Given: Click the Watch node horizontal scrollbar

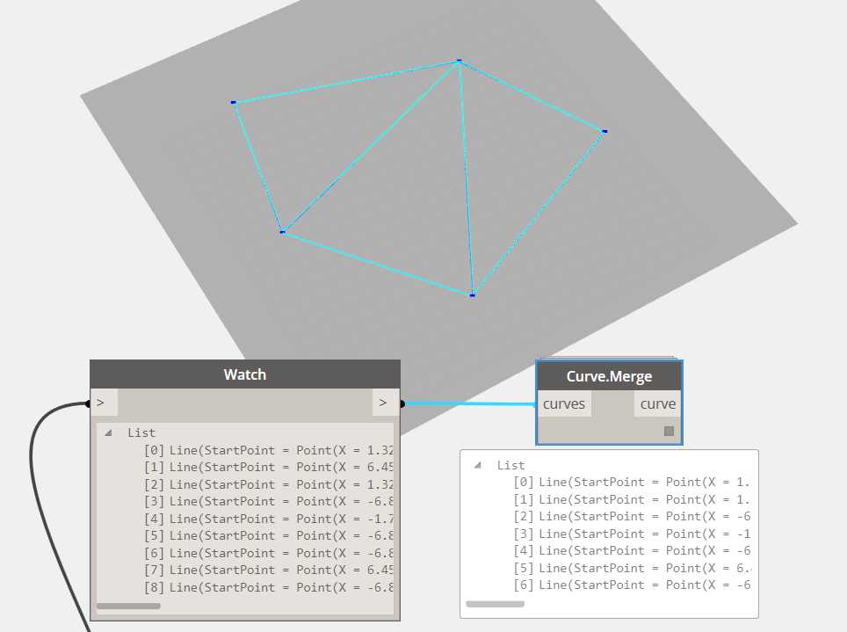Looking at the screenshot, I should (x=128, y=606).
